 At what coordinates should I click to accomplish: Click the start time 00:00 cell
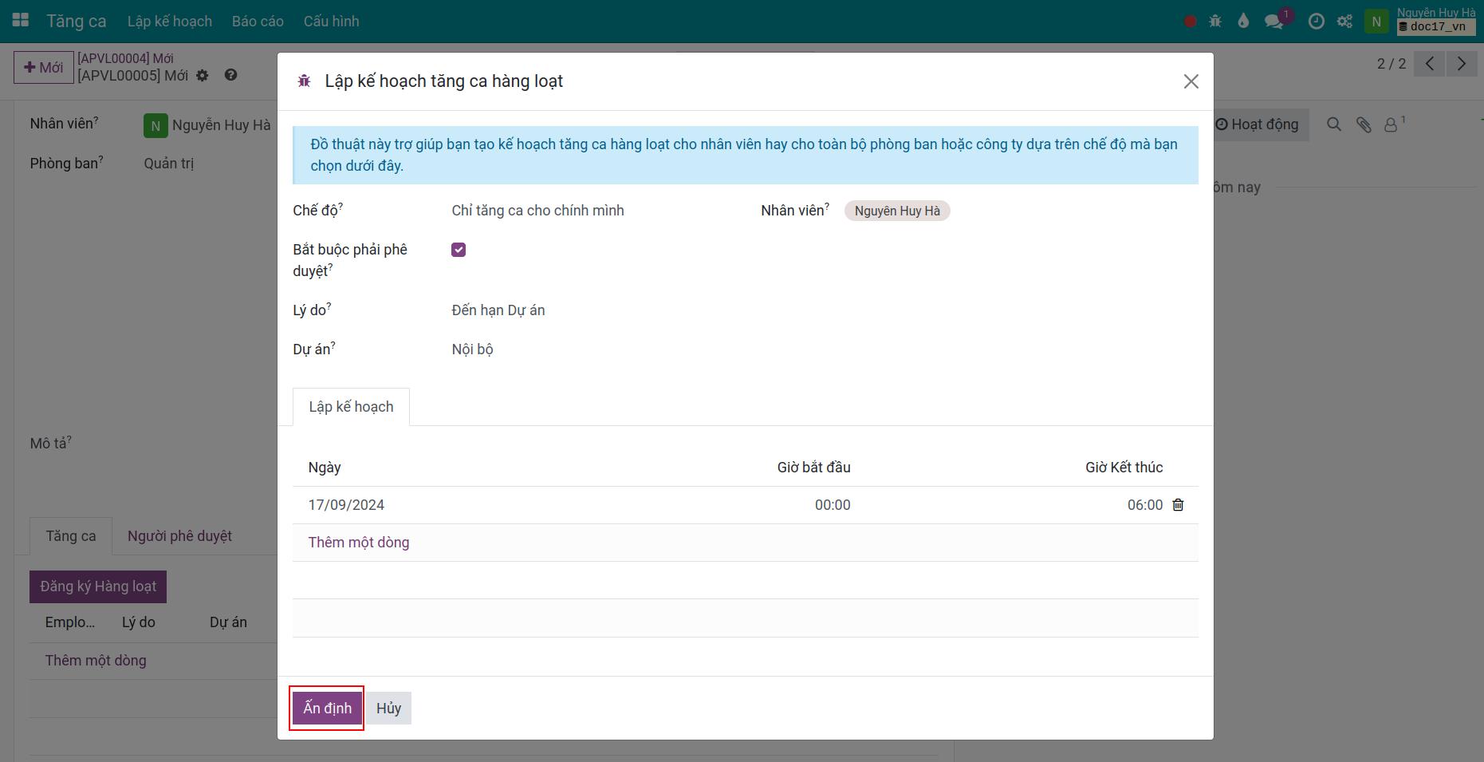tap(833, 505)
